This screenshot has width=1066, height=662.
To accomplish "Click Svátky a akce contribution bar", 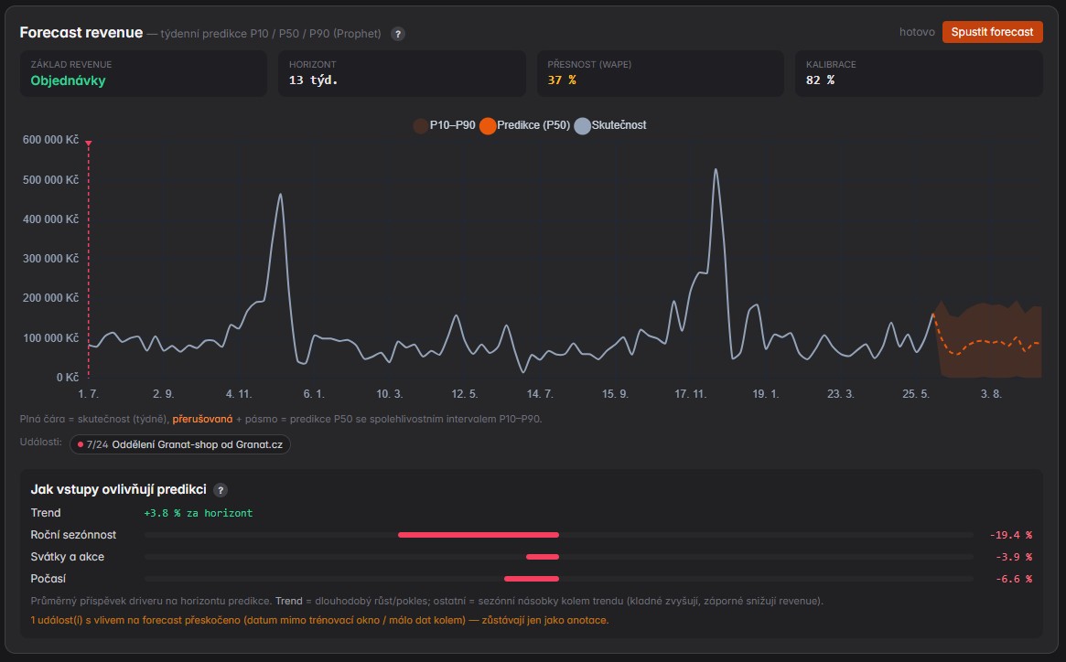I will click(542, 557).
